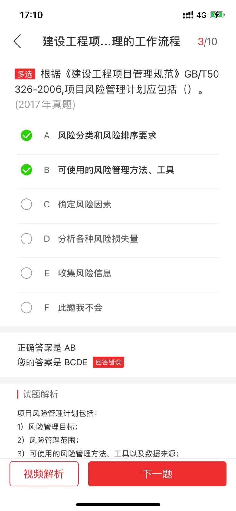Open the 视频解析 video explanation
The image size is (236, 511).
44,474
